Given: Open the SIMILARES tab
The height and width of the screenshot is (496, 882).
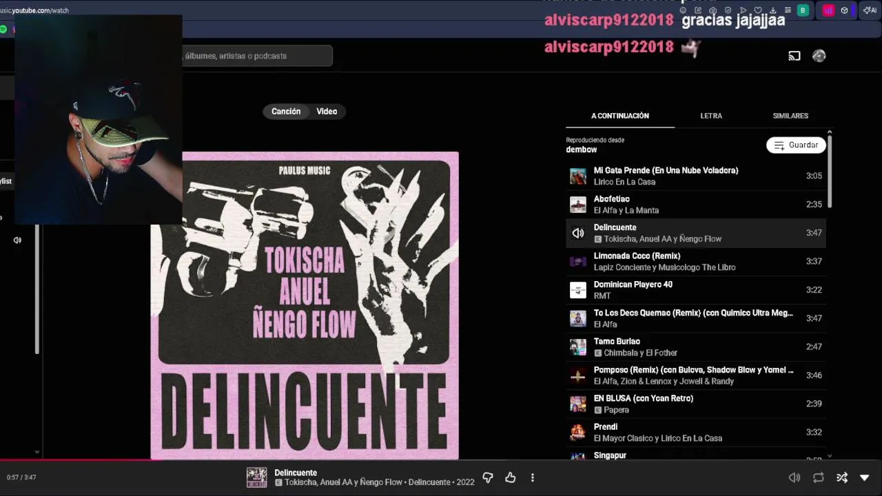Looking at the screenshot, I should [790, 116].
